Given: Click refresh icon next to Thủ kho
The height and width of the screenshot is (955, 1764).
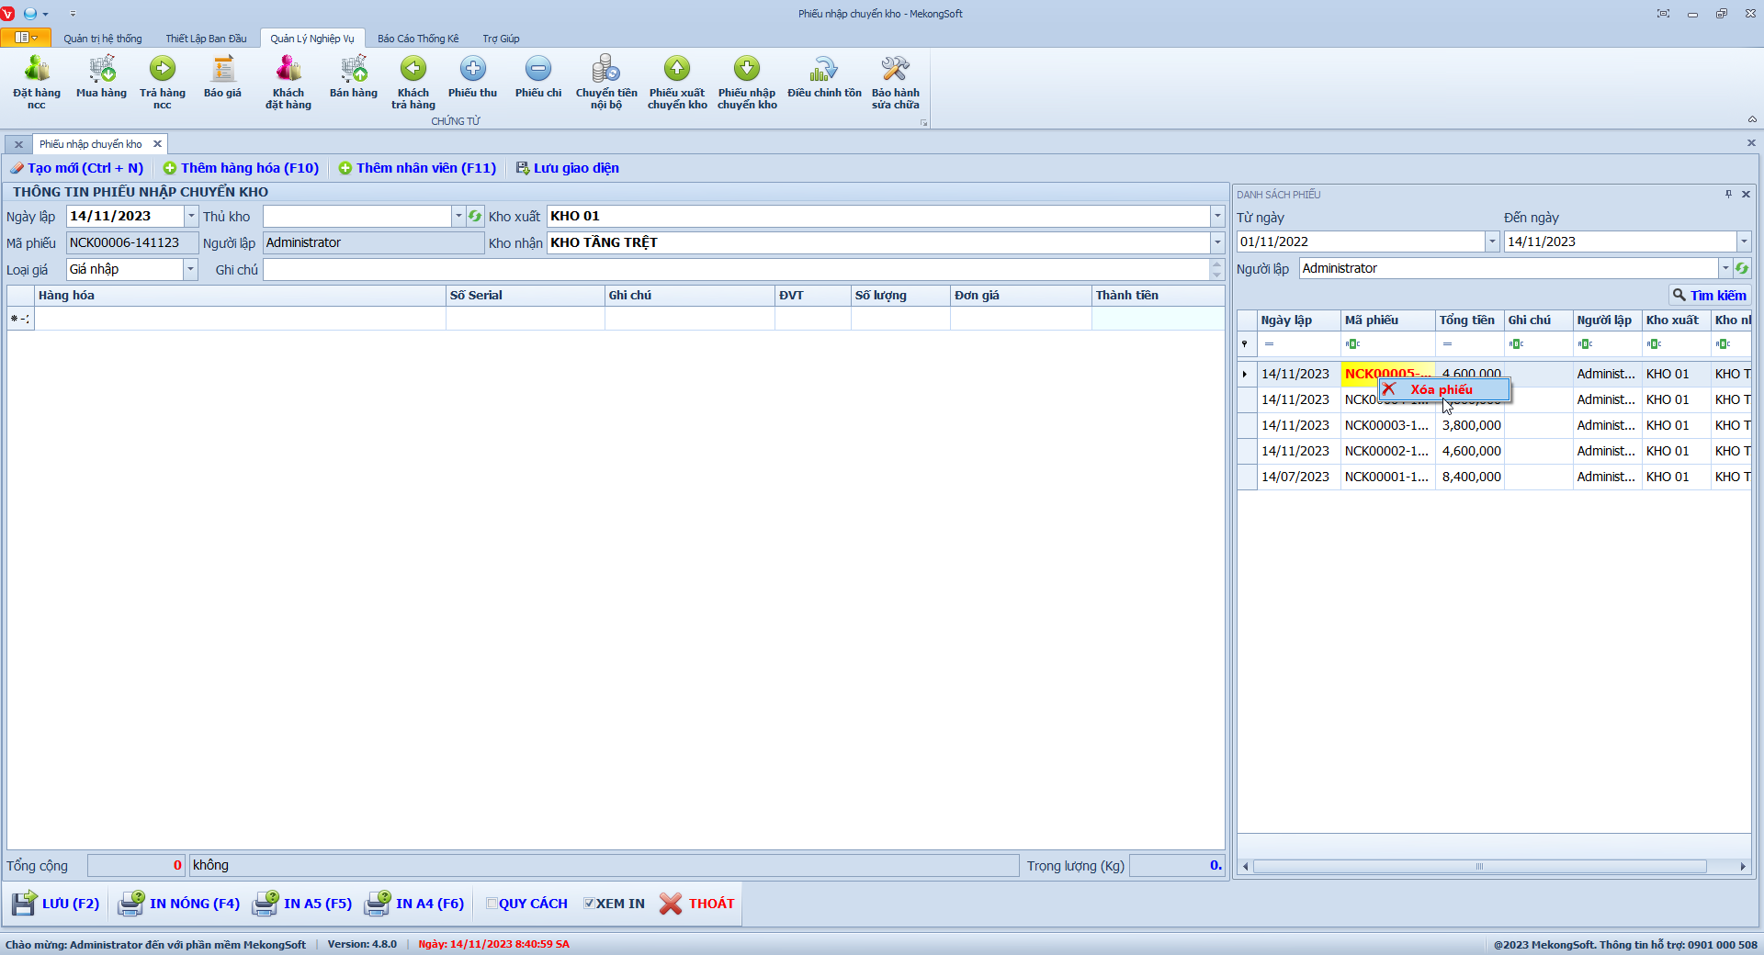Looking at the screenshot, I should [x=475, y=217].
